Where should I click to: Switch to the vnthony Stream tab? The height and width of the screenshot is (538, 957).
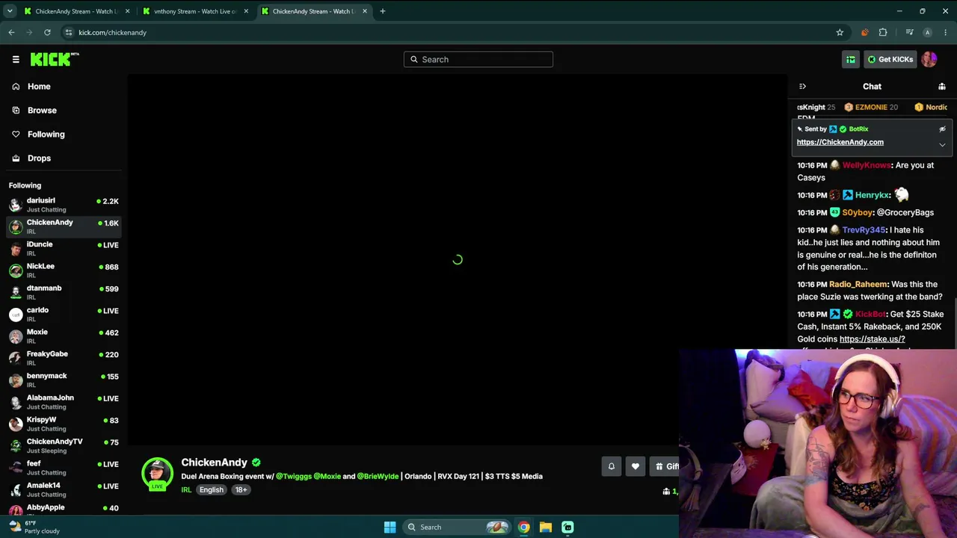pyautogui.click(x=196, y=11)
